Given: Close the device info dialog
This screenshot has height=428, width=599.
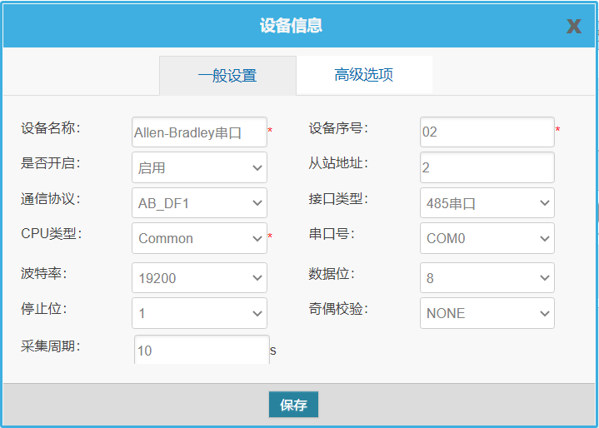Looking at the screenshot, I should pyautogui.click(x=573, y=26).
